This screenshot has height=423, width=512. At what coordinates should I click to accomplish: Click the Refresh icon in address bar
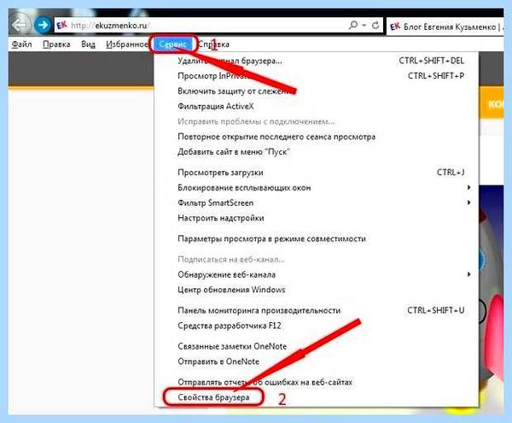[375, 25]
